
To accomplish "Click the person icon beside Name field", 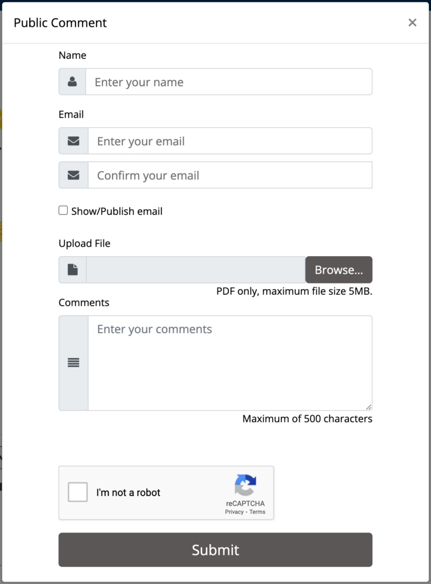I will point(72,82).
